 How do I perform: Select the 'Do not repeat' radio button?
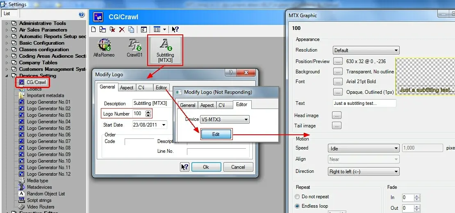298,197
